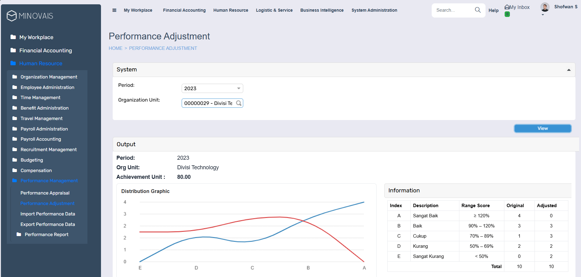Click the hamburger menu icon
This screenshot has width=581, height=277.
(x=114, y=10)
